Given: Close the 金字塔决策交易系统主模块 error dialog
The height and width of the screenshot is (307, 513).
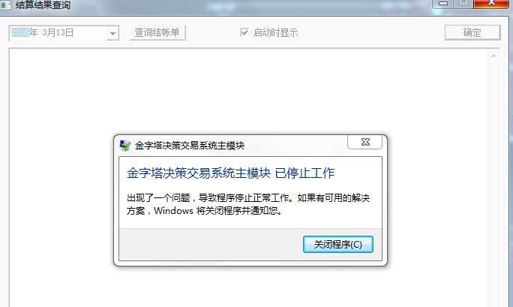Looking at the screenshot, I should click(x=364, y=142).
